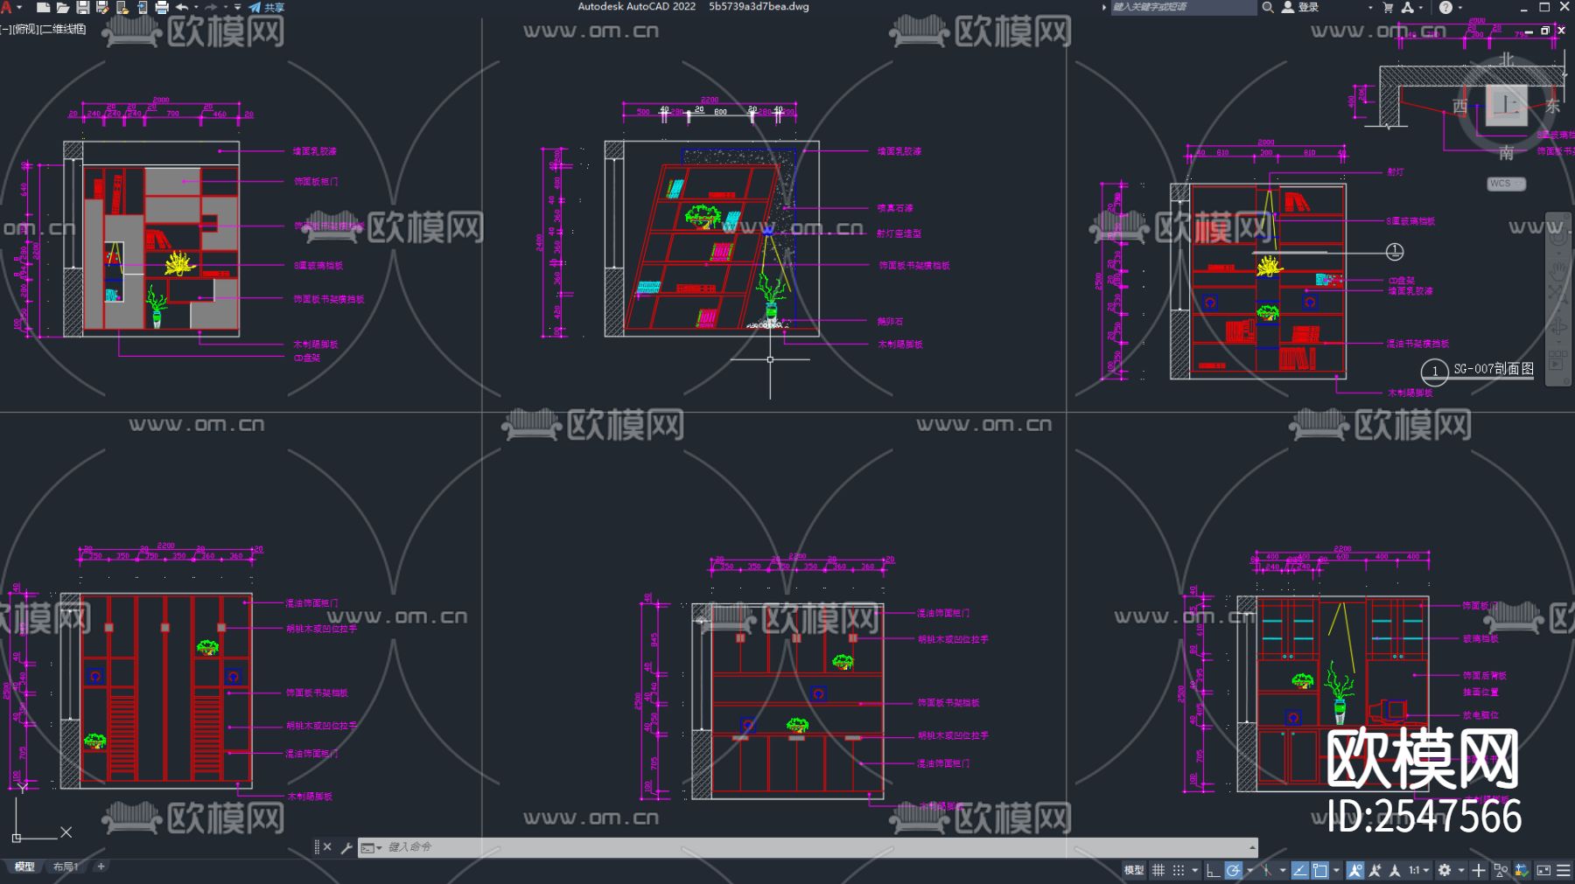Select the 模型 model tab
Image resolution: width=1575 pixels, height=884 pixels.
(x=25, y=866)
